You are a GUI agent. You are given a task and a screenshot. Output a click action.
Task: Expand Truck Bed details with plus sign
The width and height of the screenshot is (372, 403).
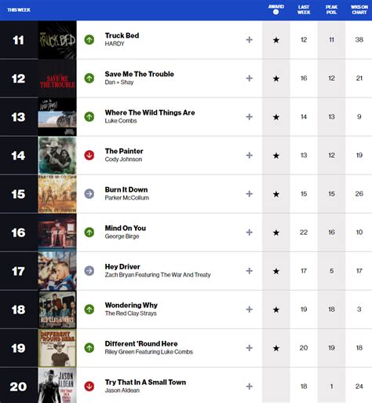[x=250, y=40]
